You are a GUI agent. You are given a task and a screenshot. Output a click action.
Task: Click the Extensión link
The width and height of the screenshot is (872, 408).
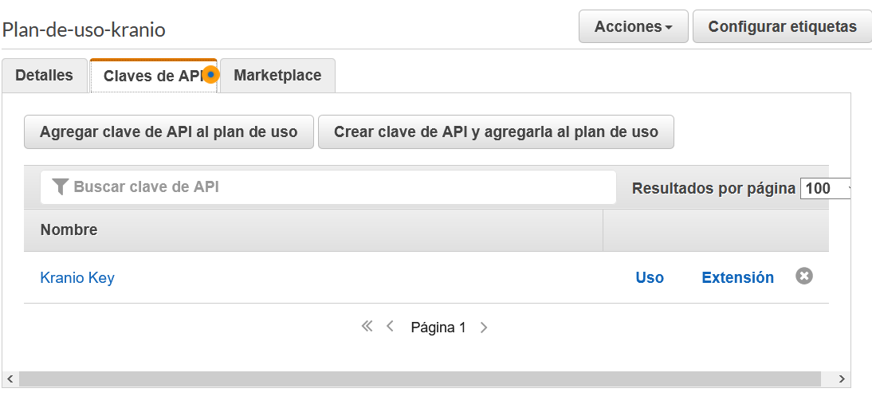pos(737,278)
